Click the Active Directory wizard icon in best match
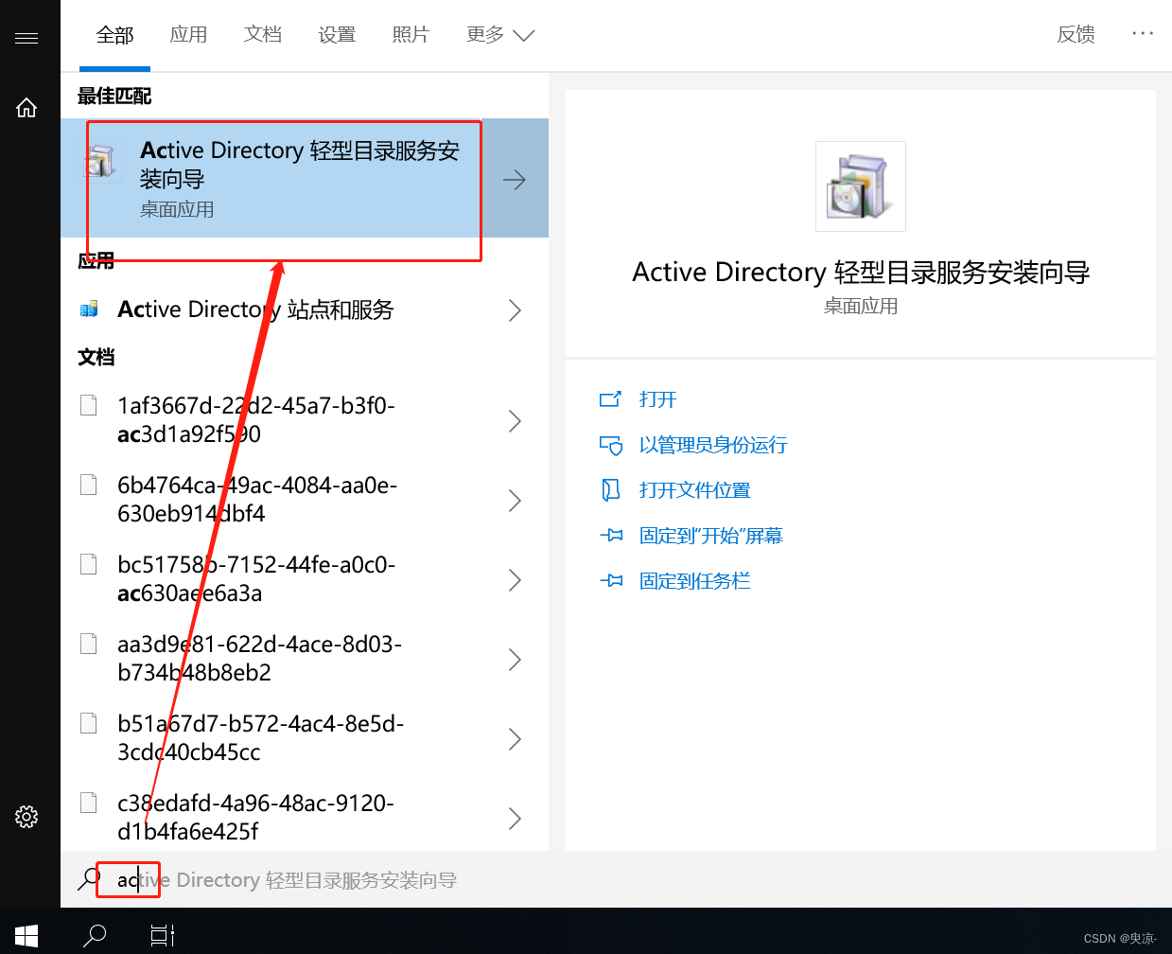Image resolution: width=1172 pixels, height=954 pixels. (100, 161)
